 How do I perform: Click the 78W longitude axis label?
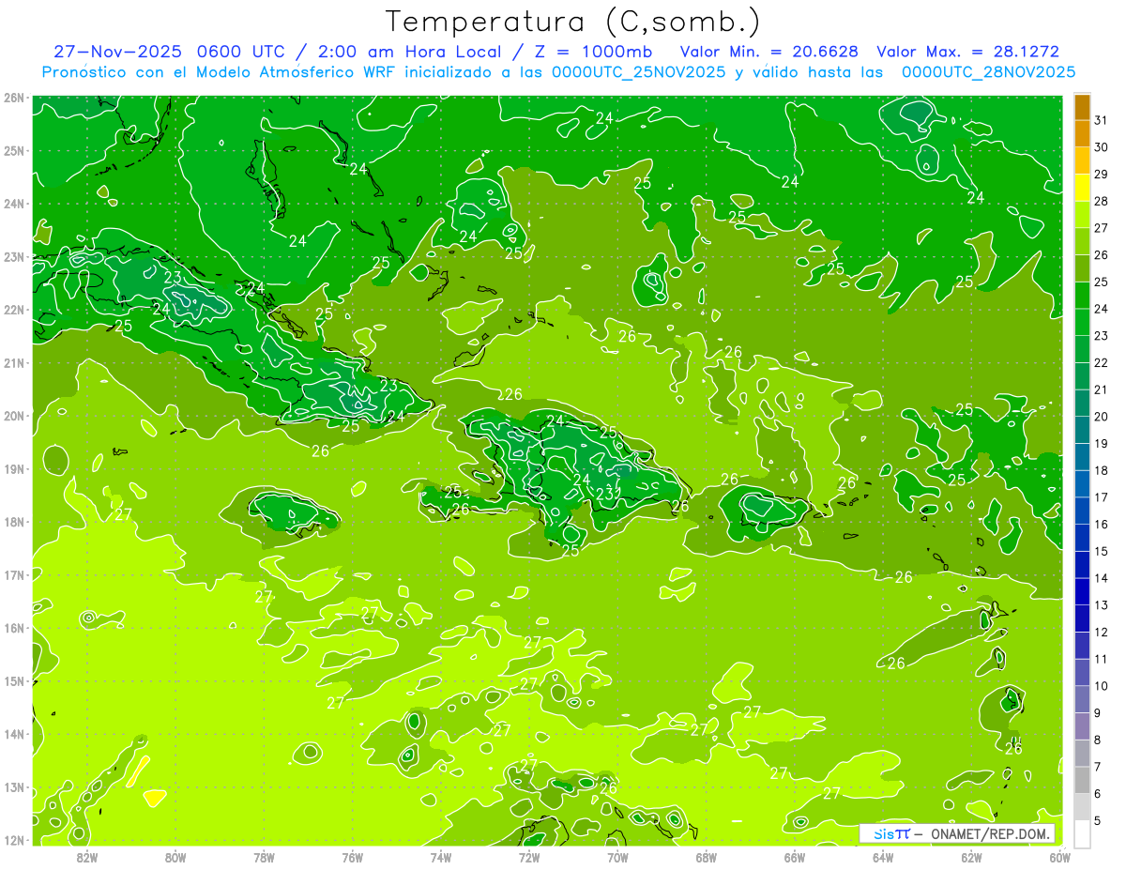pos(264,857)
